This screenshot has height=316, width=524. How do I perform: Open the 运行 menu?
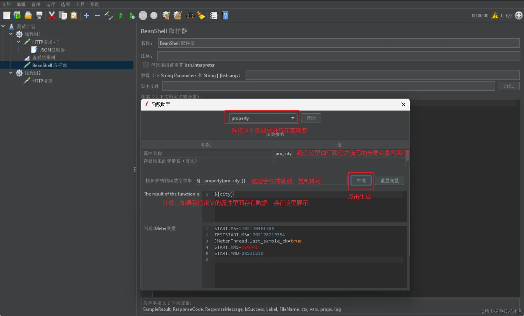[50, 4]
